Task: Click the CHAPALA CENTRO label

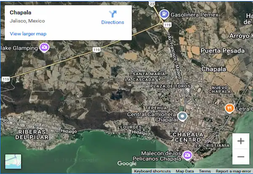Action: pyautogui.click(x=188, y=137)
